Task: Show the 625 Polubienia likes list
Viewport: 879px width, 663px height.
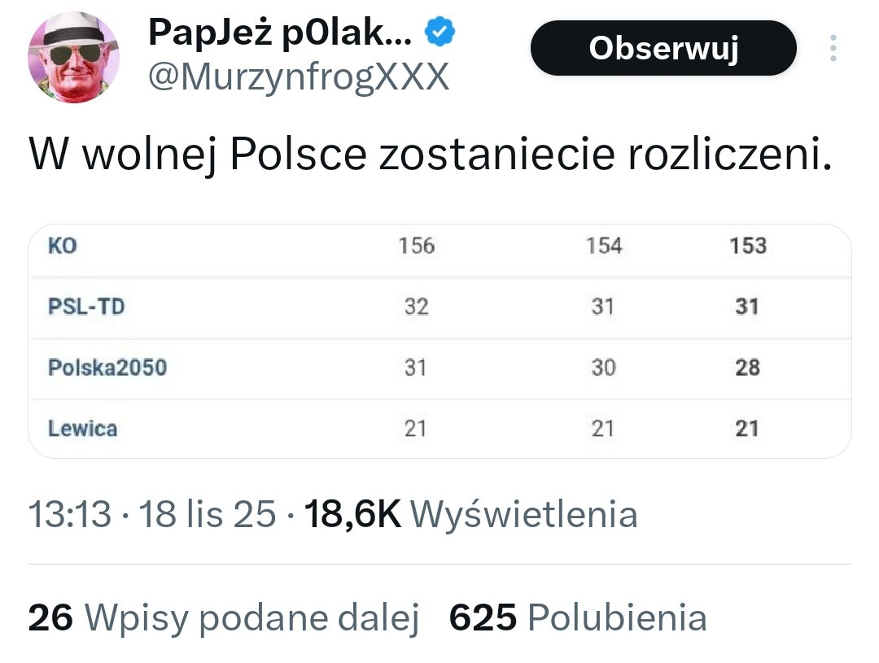Action: point(578,618)
